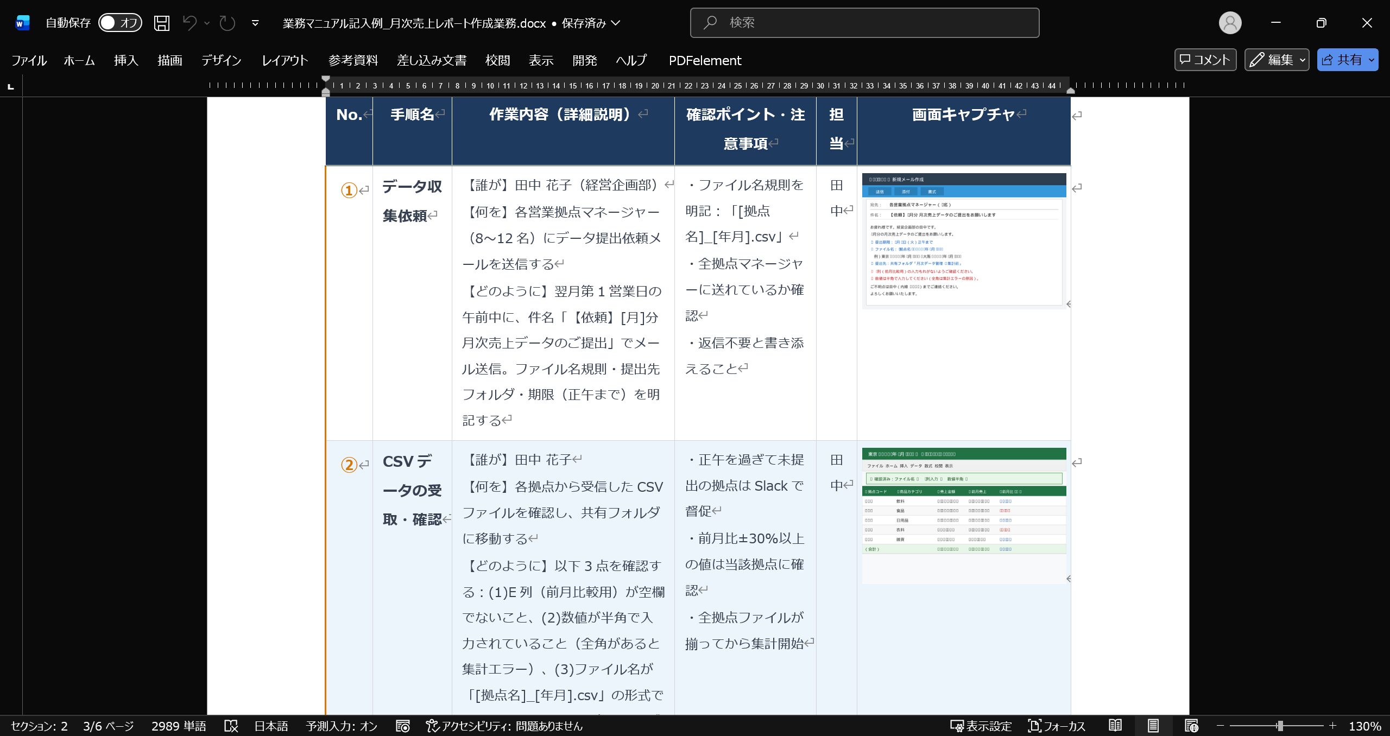The image size is (1390, 736).
Task: Open the 挿入 ribbon tab
Action: 126,60
